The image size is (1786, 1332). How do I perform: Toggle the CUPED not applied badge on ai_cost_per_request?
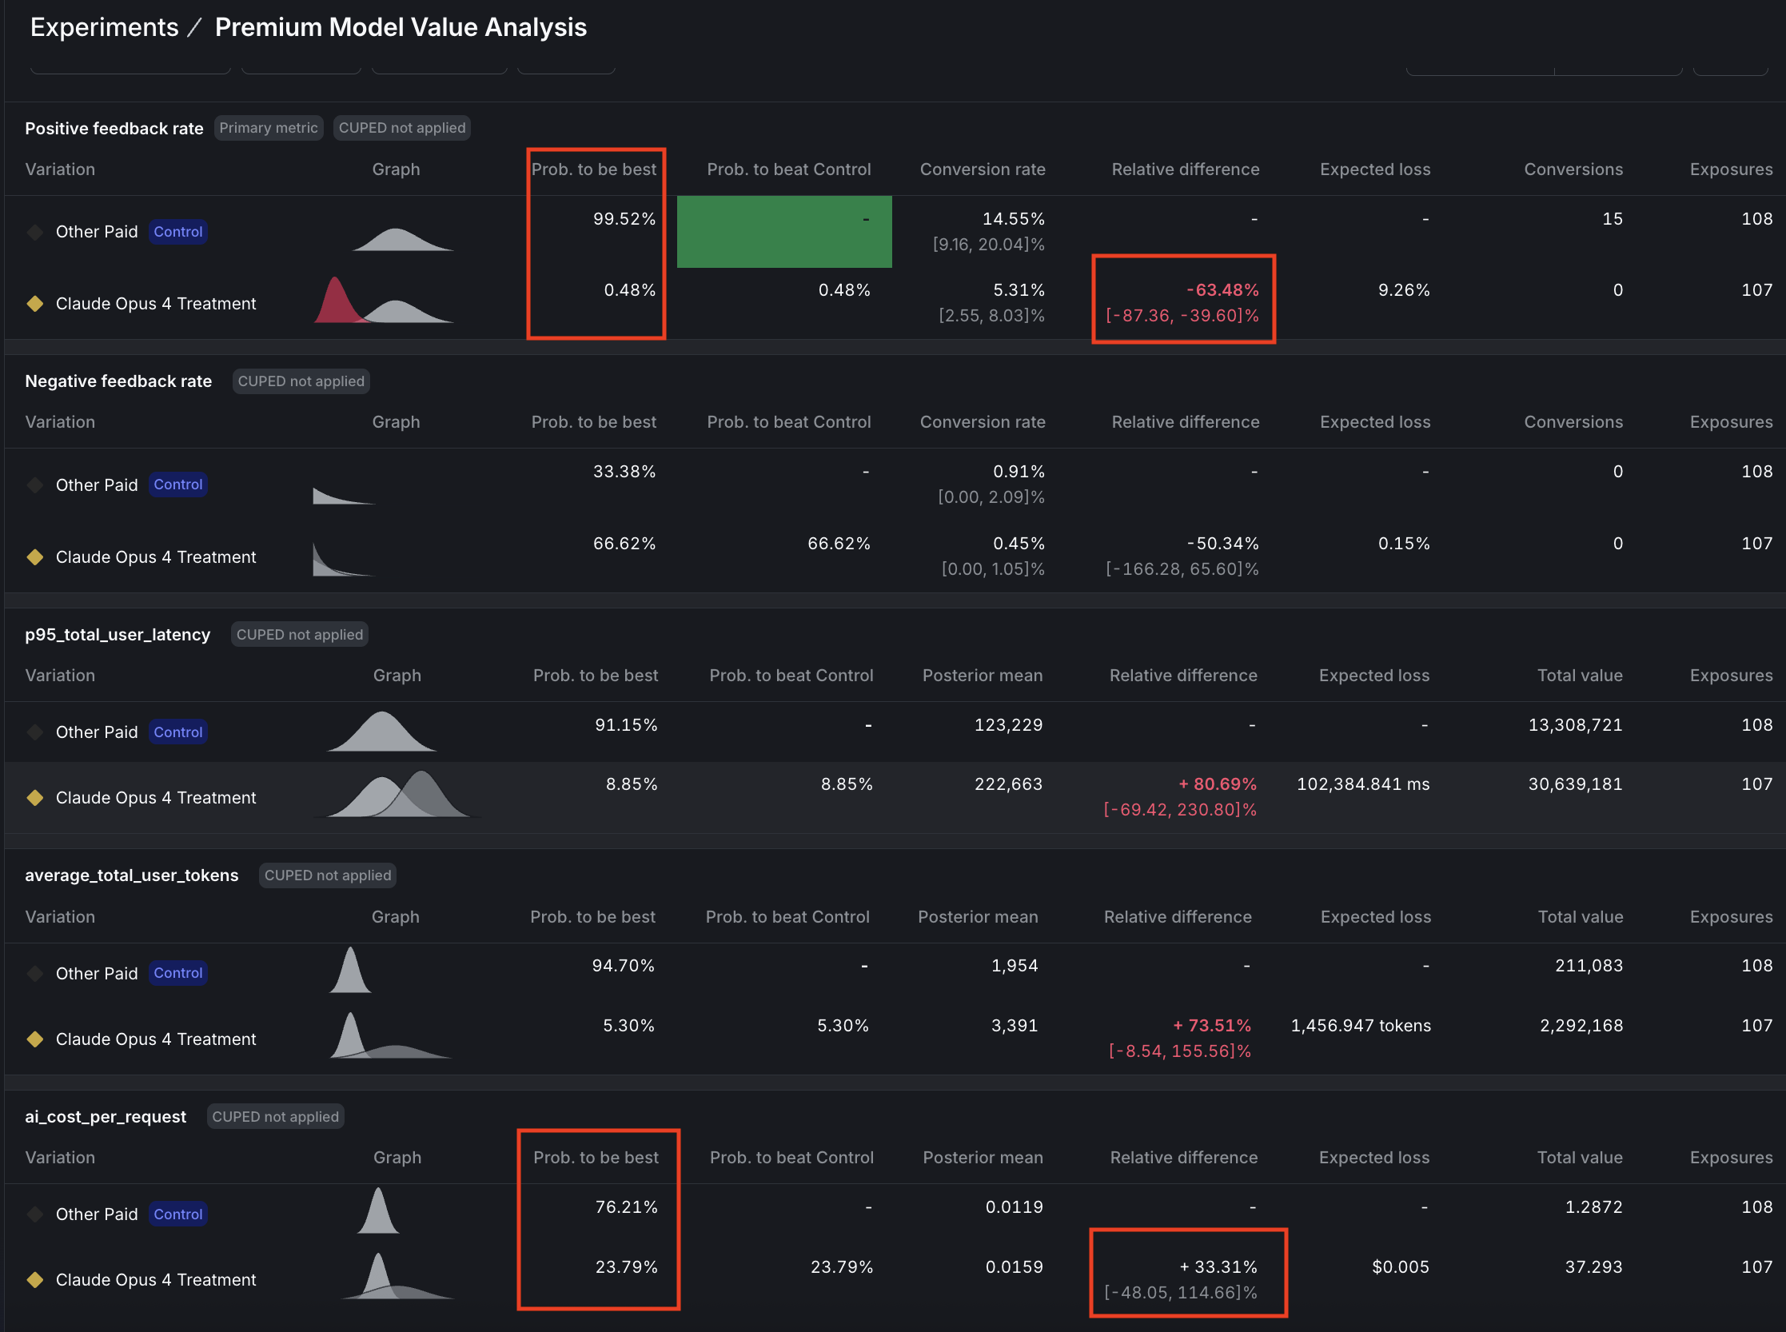(x=275, y=1116)
